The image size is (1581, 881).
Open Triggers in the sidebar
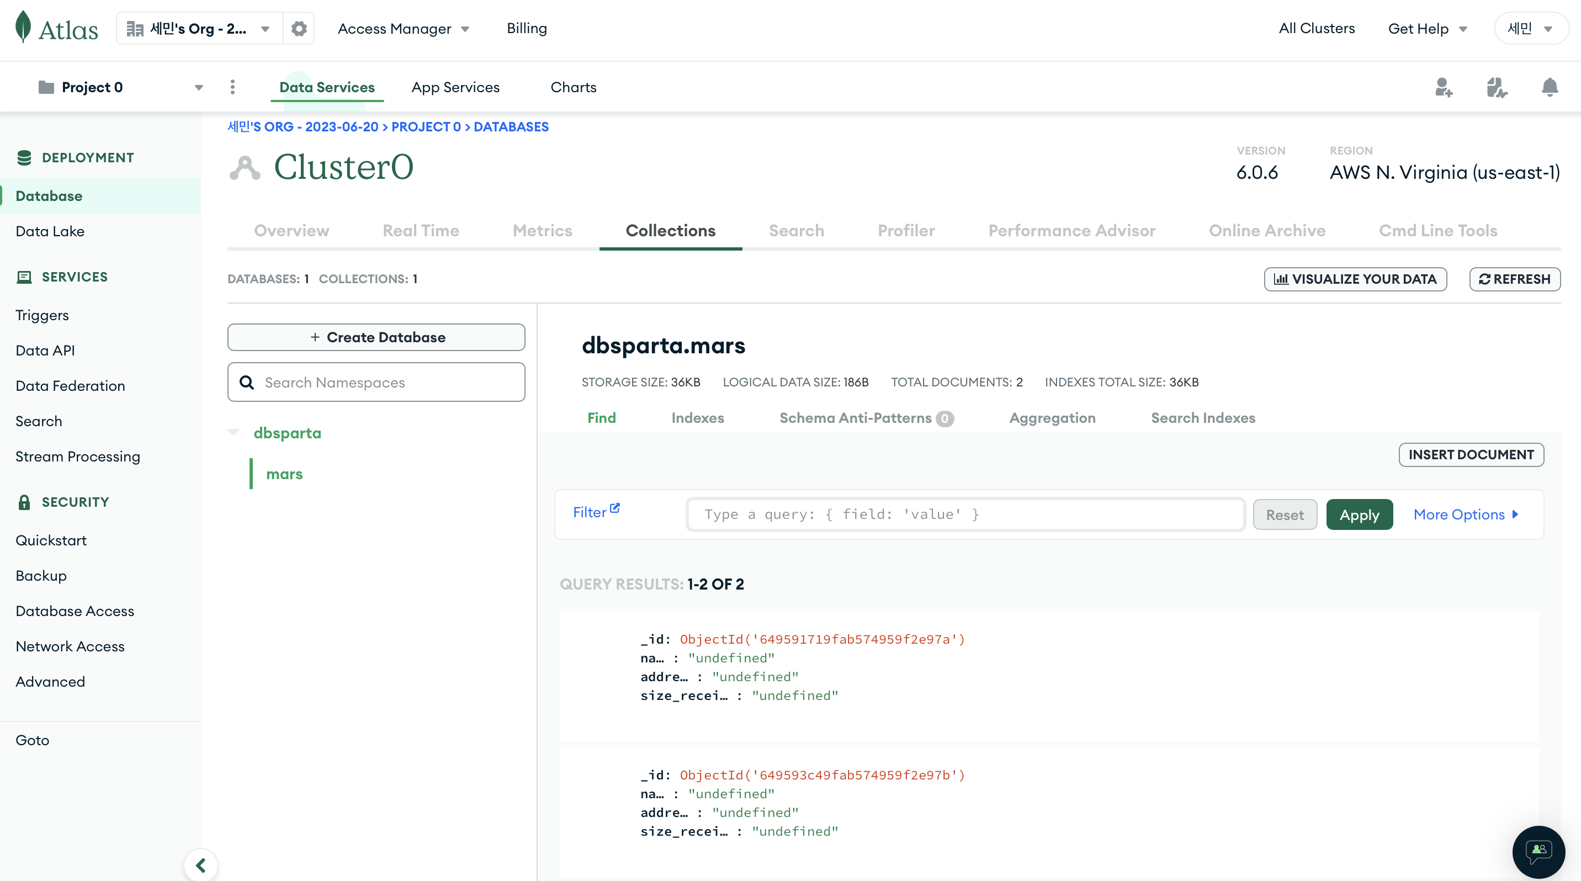click(x=42, y=315)
